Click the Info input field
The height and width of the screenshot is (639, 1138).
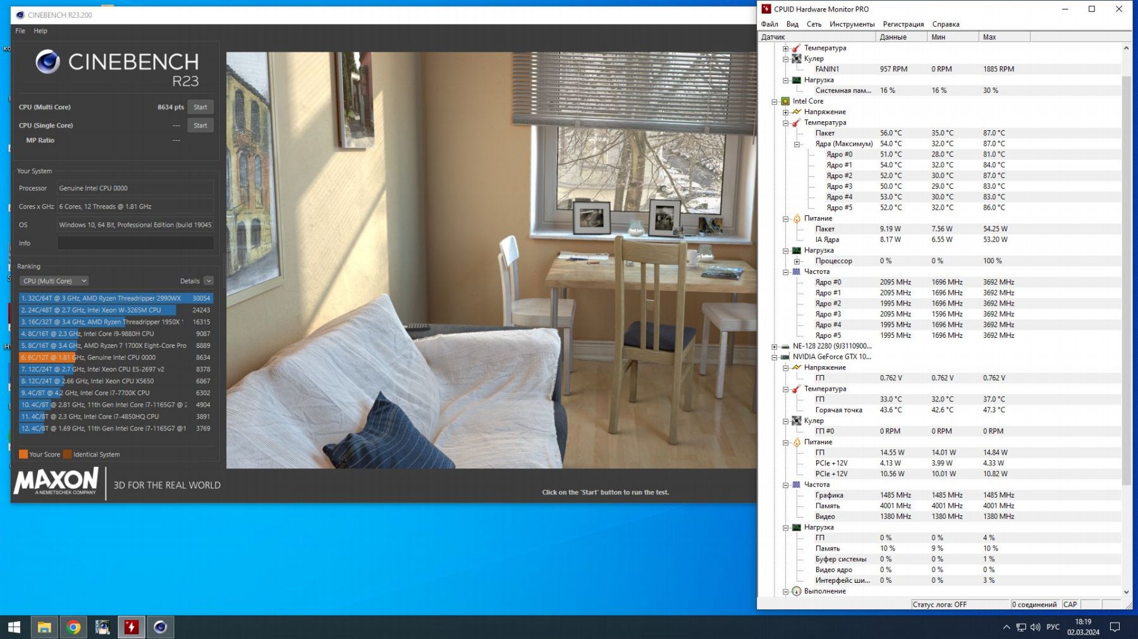(x=135, y=243)
